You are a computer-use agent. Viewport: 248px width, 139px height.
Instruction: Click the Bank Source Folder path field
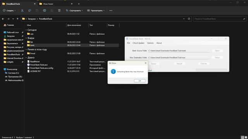click(179, 51)
